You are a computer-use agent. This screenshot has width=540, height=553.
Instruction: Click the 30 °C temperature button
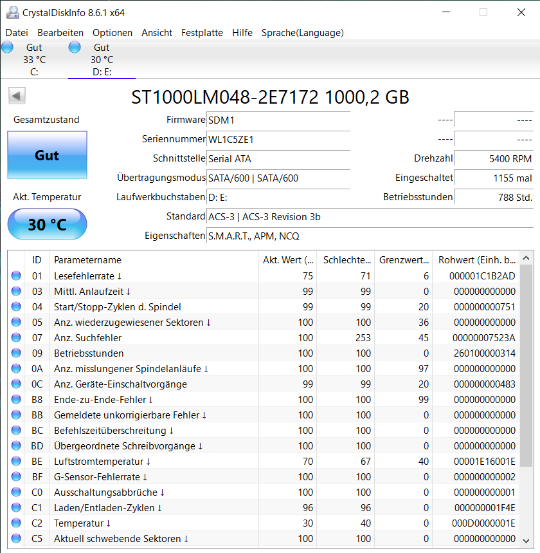(47, 224)
